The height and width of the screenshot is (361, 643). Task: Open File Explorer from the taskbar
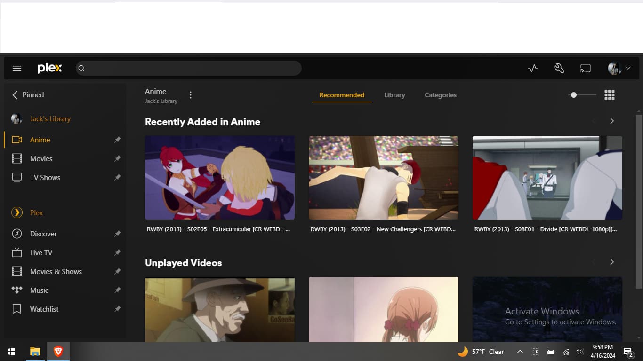click(35, 352)
